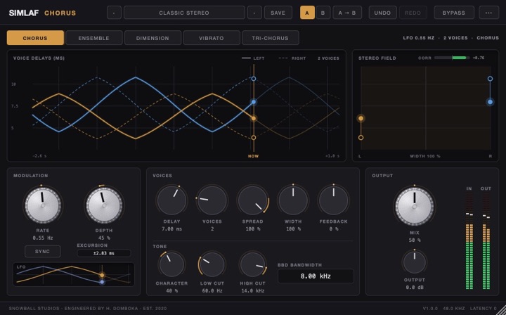Click the CORR correlation meter bar
506x315 pixels.
pos(452,58)
